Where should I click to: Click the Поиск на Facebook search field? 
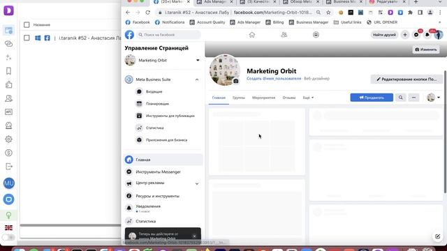point(169,35)
